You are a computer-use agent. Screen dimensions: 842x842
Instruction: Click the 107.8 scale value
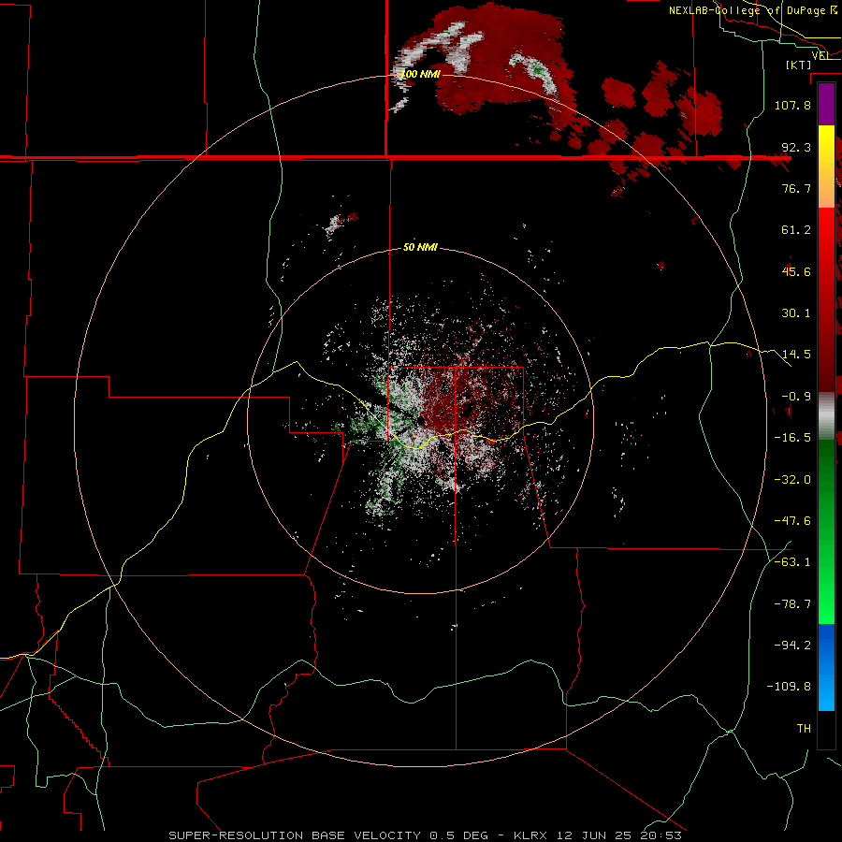point(792,105)
